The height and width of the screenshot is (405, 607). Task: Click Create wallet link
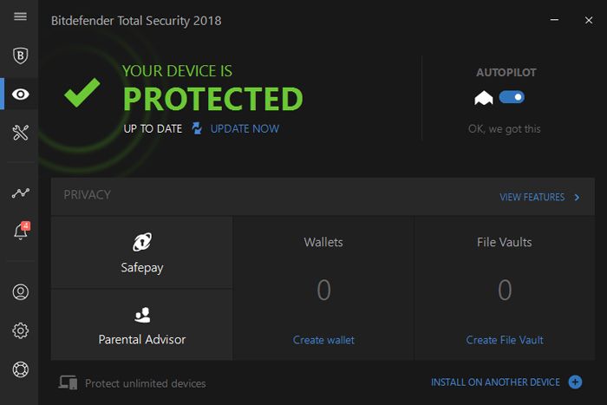(x=323, y=340)
